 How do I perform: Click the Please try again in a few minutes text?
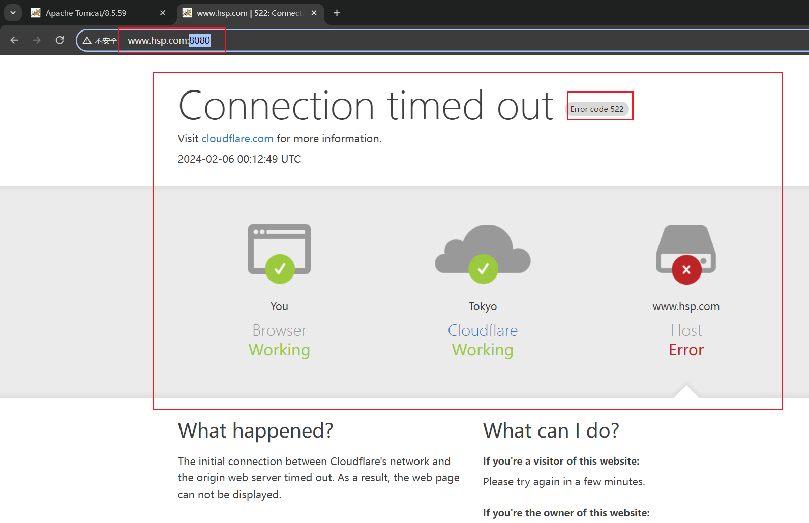[564, 481]
